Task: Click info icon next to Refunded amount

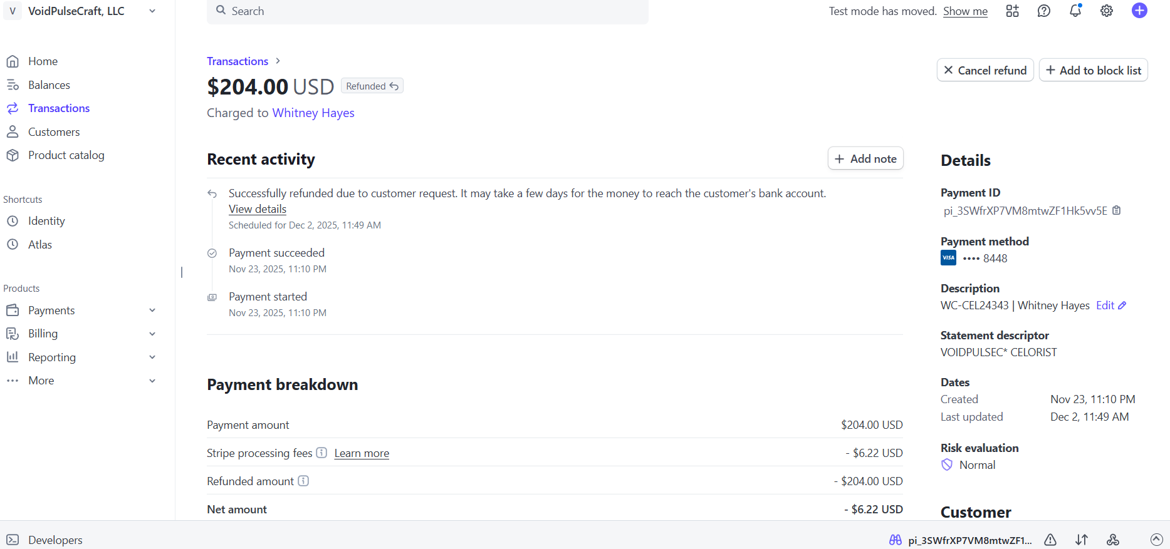Action: coord(303,481)
